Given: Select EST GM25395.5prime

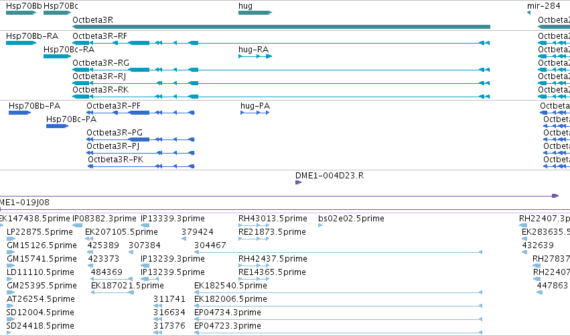Looking at the screenshot, I should click(x=42, y=286).
